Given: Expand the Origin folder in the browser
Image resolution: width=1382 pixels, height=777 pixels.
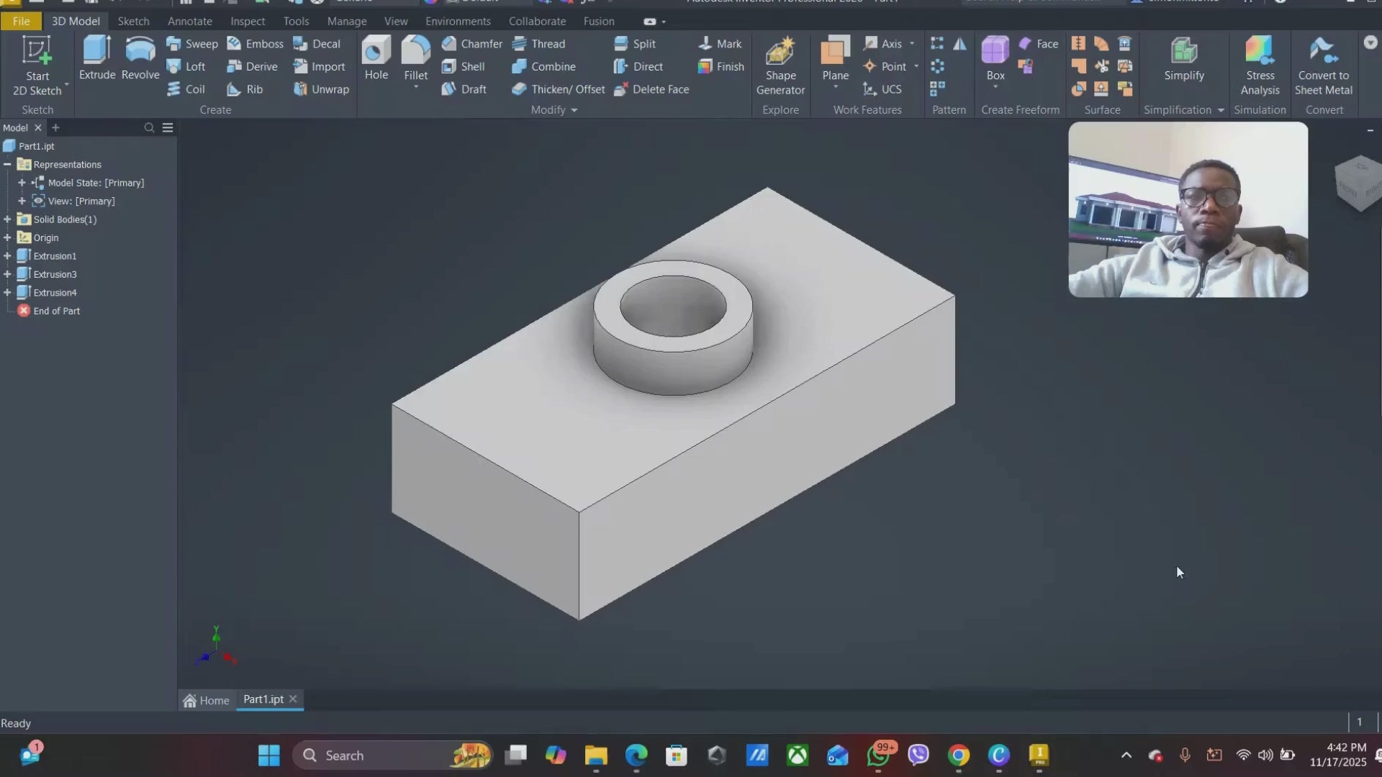Looking at the screenshot, I should pyautogui.click(x=7, y=237).
